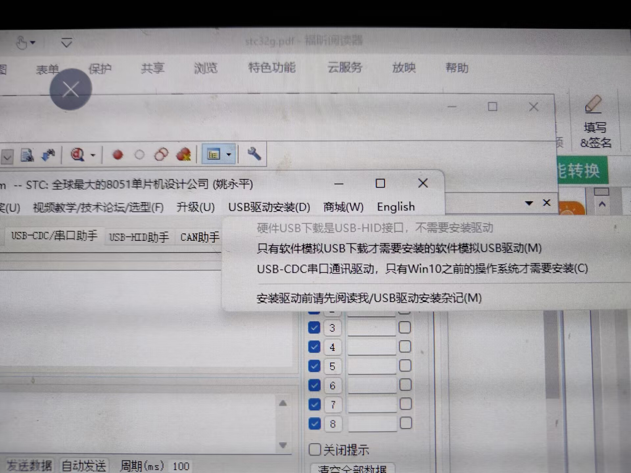Click the 清空全部数据 button

pos(352,468)
